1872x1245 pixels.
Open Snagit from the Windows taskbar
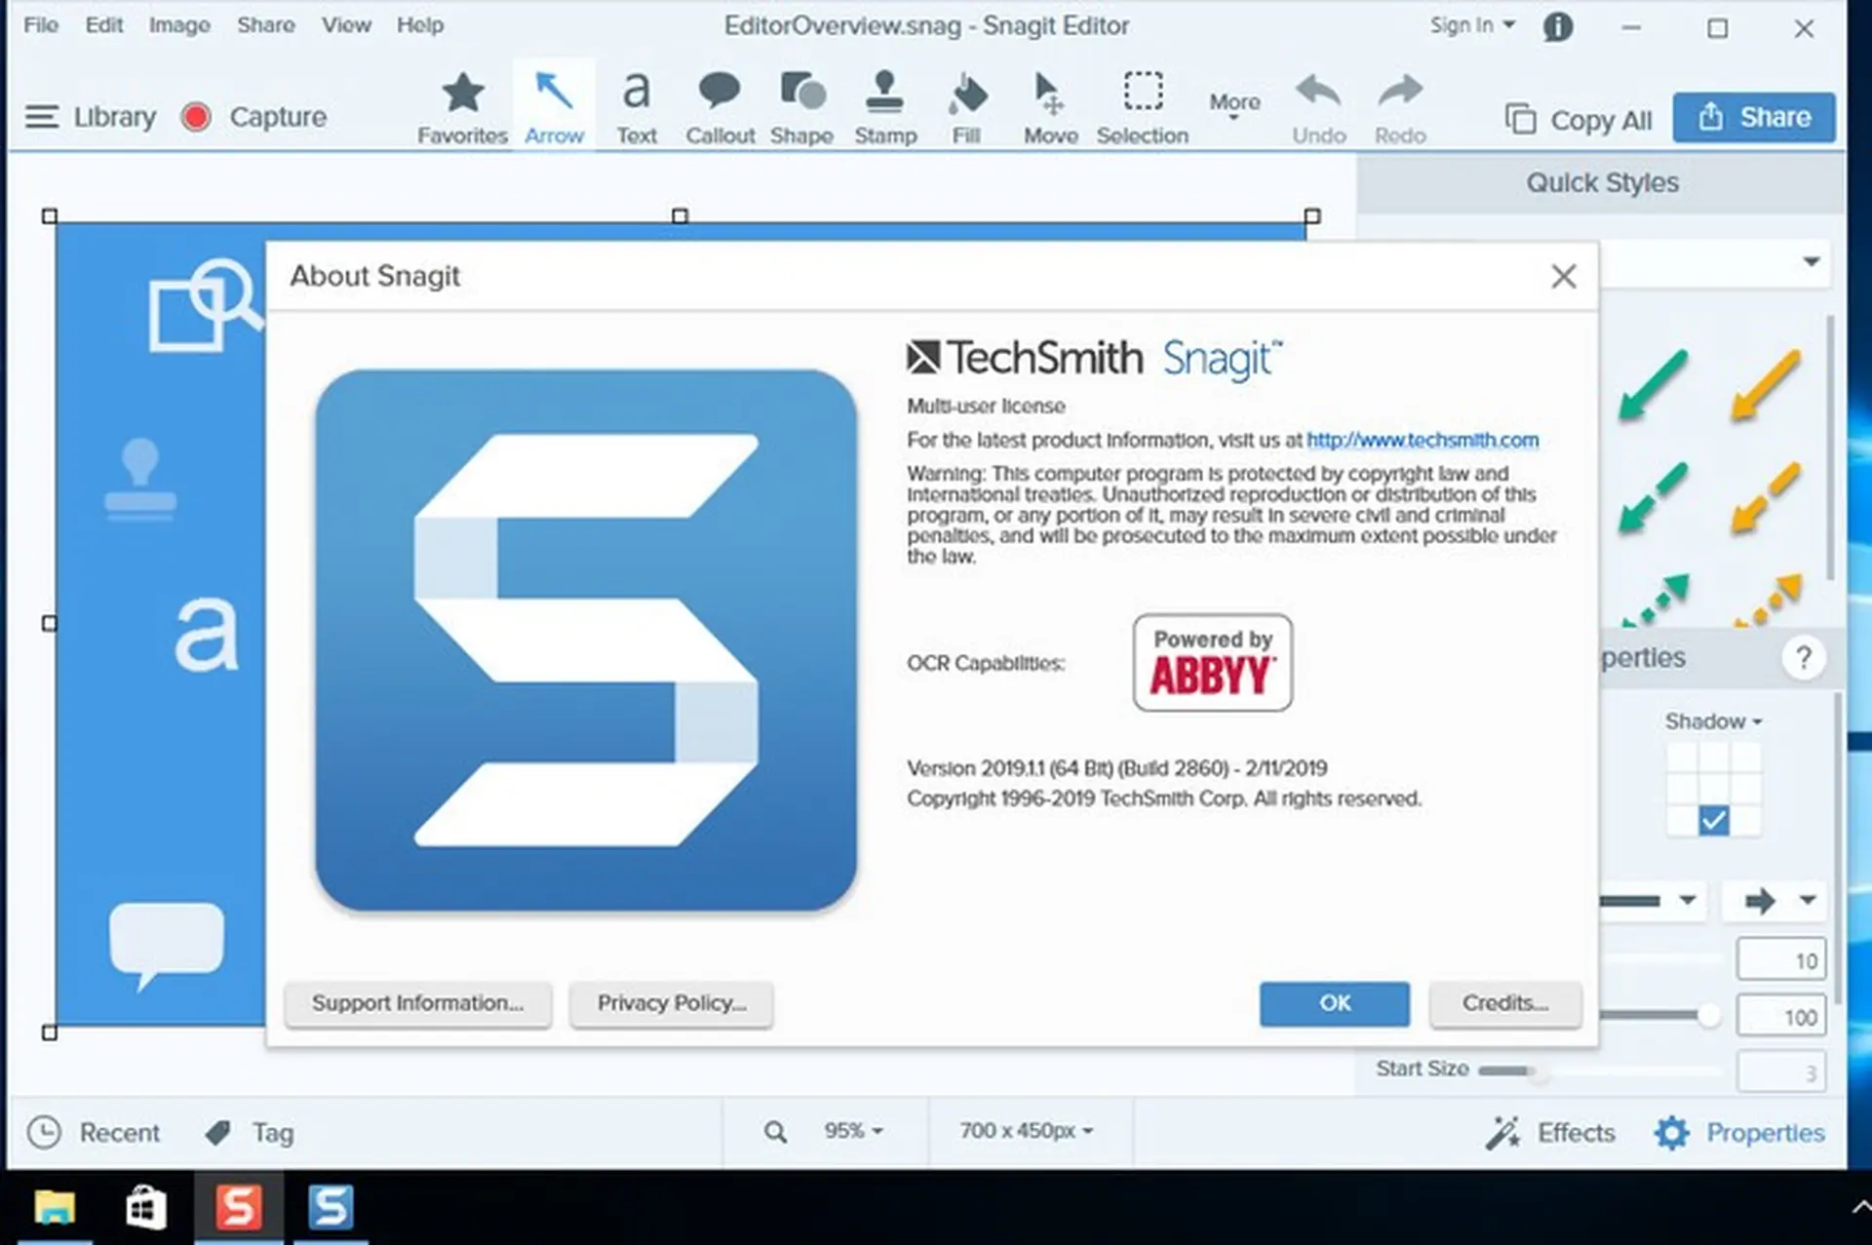pyautogui.click(x=240, y=1207)
